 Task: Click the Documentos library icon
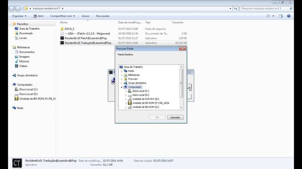coord(17,52)
